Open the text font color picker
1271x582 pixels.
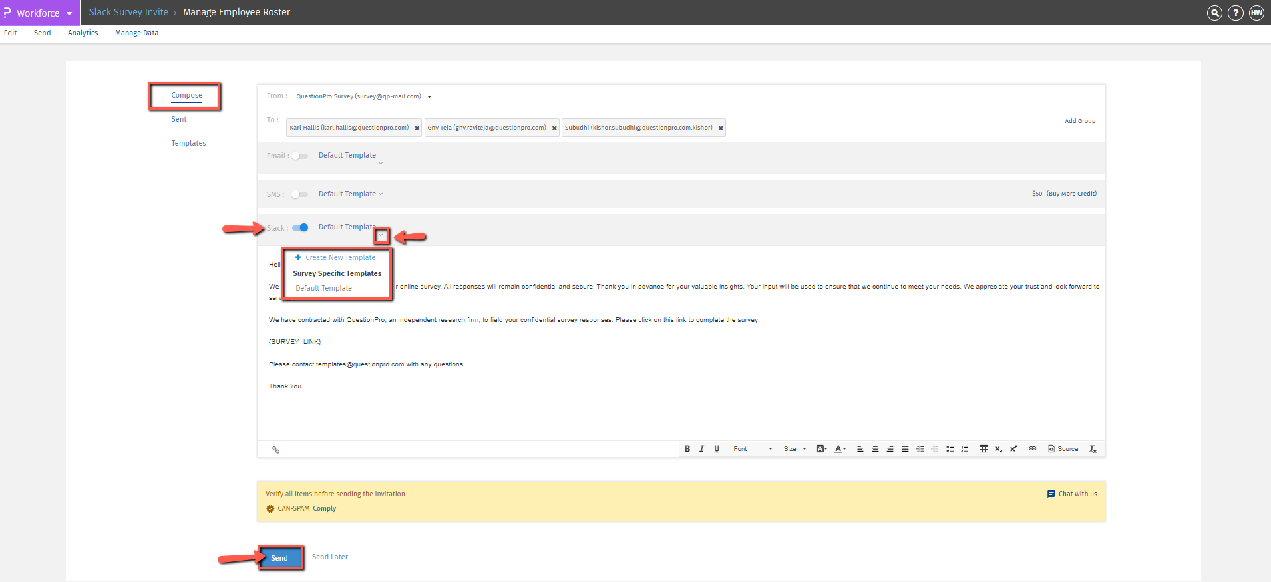(x=840, y=449)
